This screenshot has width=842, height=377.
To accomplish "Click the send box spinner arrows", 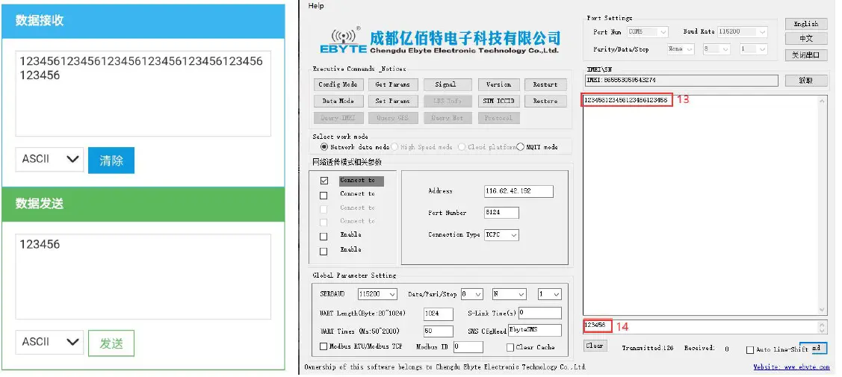I will point(823,326).
